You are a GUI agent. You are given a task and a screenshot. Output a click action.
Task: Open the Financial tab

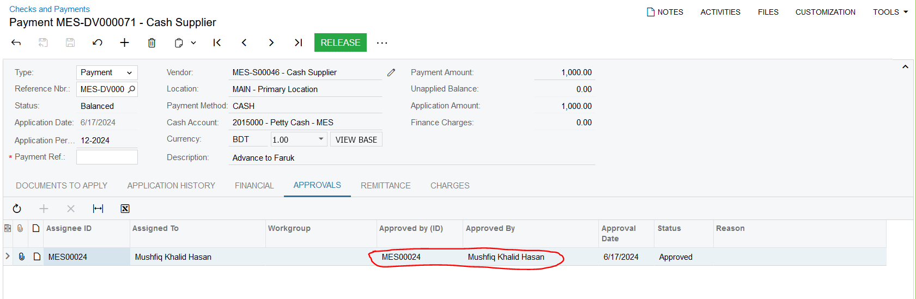[x=254, y=186]
